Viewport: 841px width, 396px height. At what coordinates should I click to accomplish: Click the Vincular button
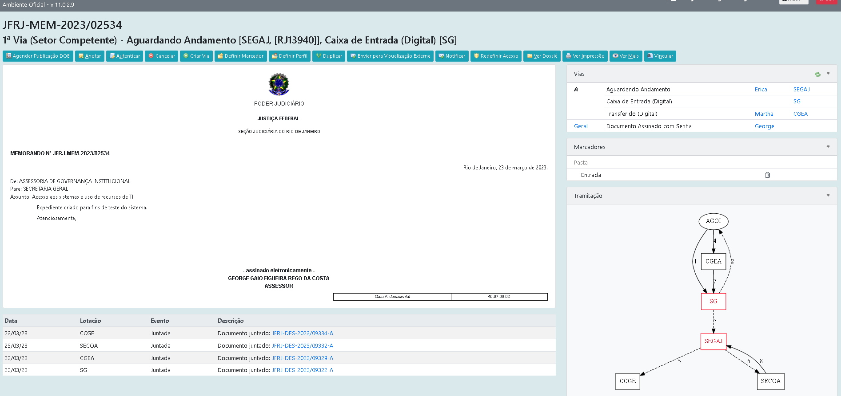click(660, 56)
